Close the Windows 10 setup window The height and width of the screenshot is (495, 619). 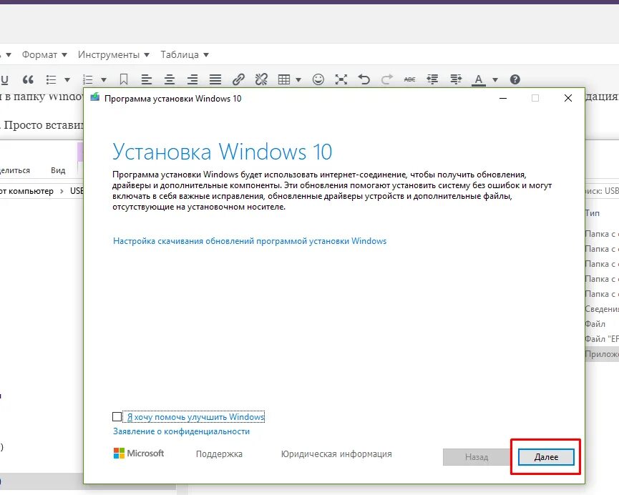(568, 98)
